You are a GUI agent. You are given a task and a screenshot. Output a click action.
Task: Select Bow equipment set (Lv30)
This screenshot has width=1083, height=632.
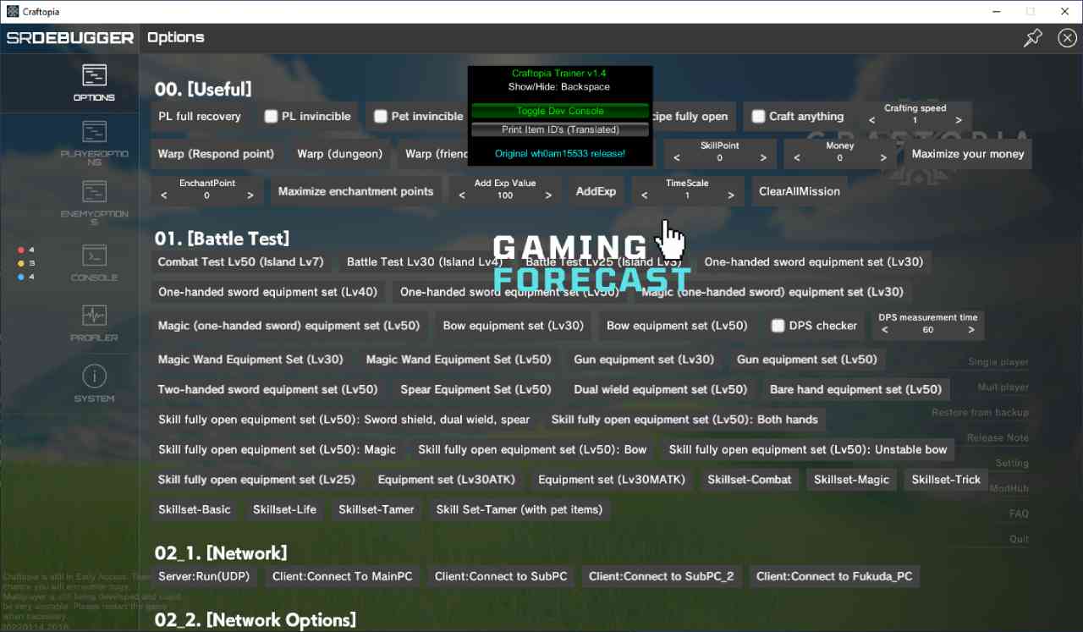514,326
